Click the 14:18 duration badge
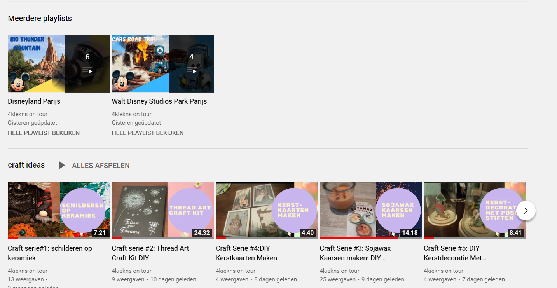557x288 pixels. coord(410,233)
